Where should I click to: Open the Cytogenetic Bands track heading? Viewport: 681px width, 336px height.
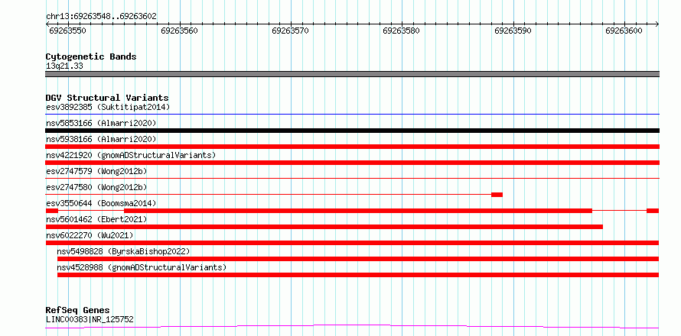[91, 57]
